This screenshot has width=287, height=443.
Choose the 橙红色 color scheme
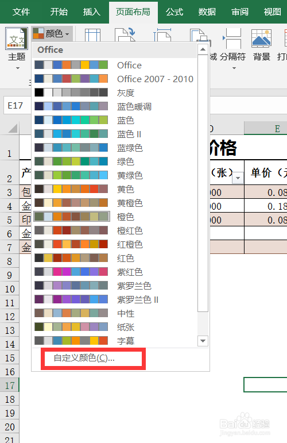115,230
